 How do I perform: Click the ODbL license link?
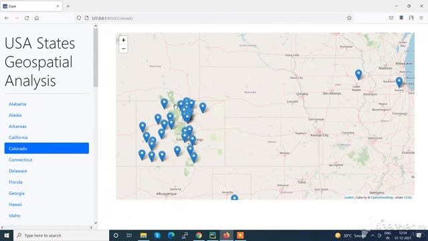(408, 197)
